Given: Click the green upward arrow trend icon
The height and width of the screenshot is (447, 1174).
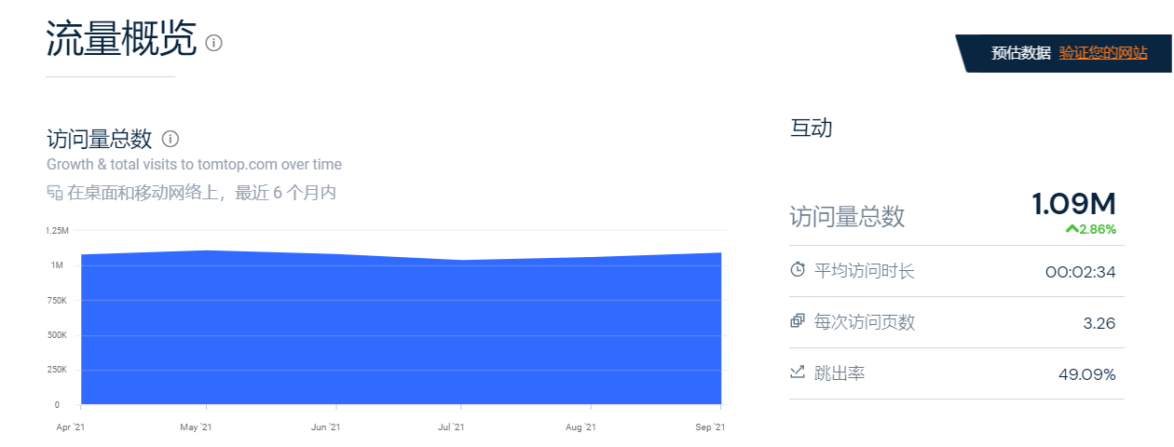Looking at the screenshot, I should [1072, 229].
